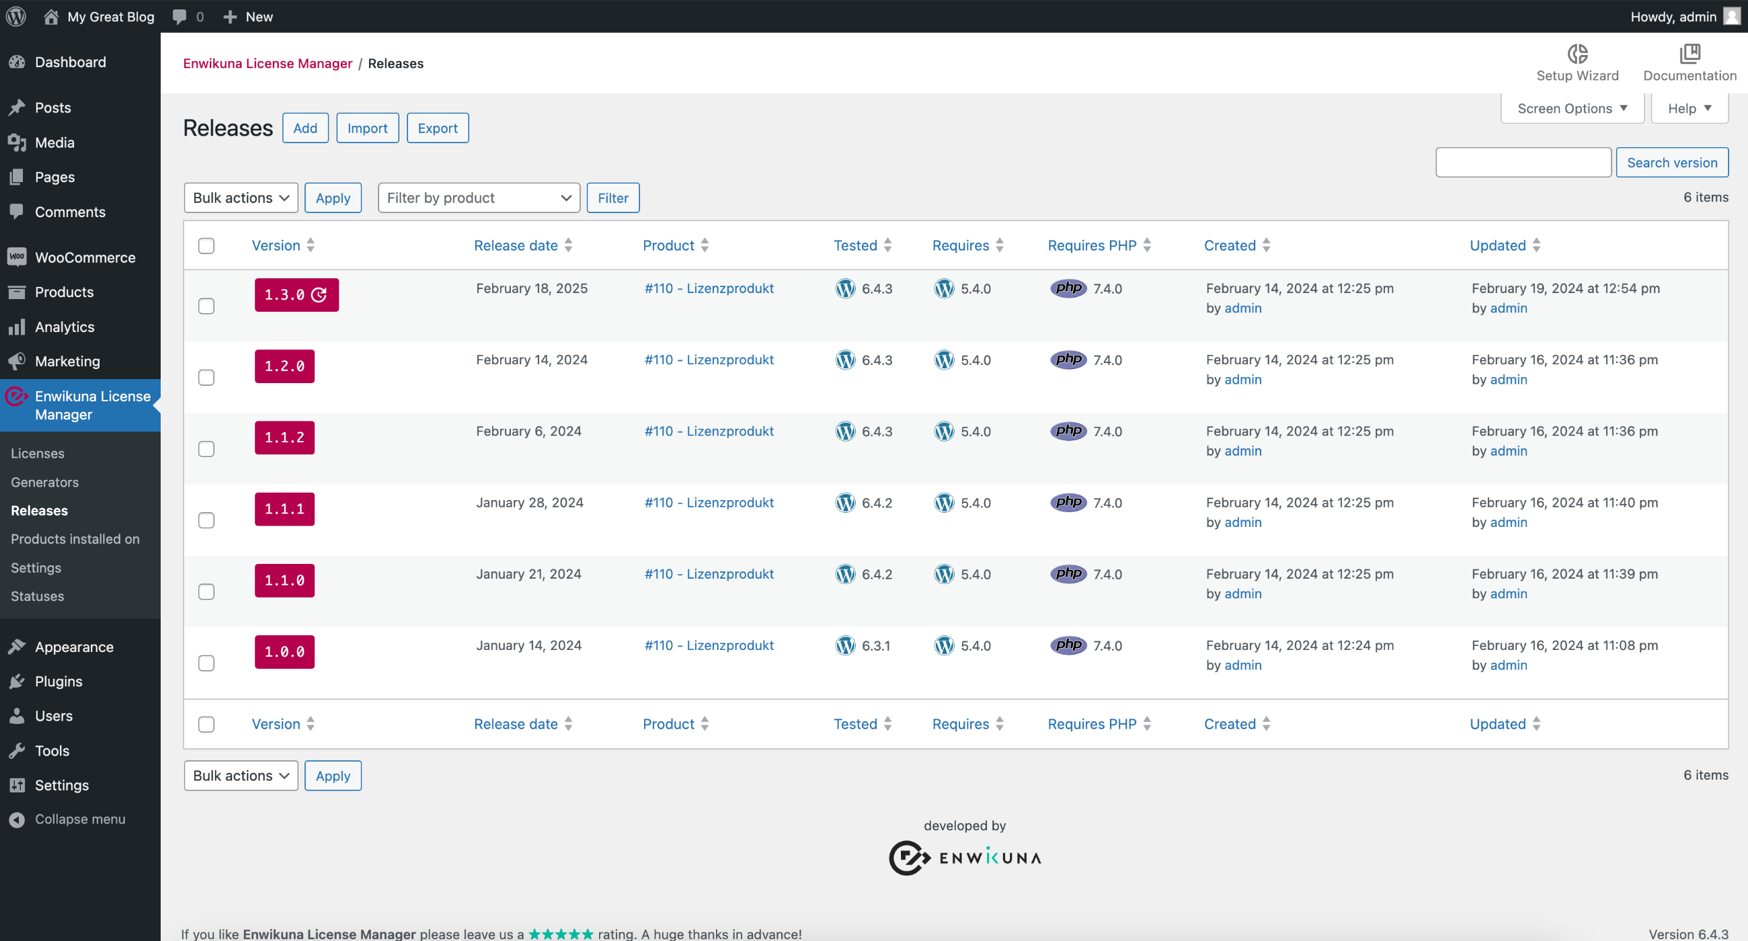Click the Setup Wizard icon
Image resolution: width=1748 pixels, height=941 pixels.
(x=1577, y=54)
